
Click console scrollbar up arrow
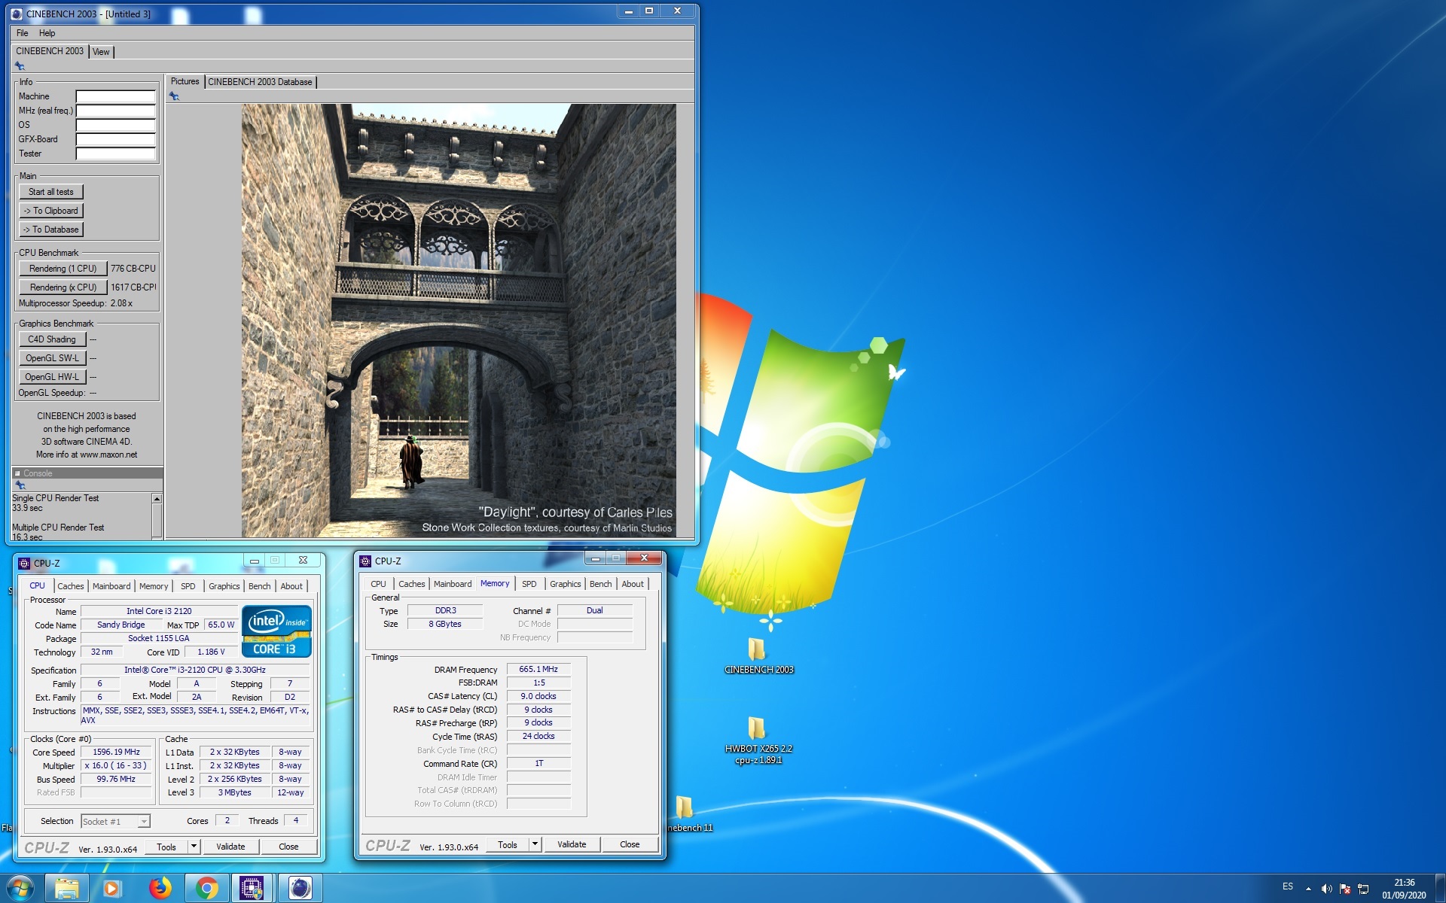pyautogui.click(x=157, y=499)
